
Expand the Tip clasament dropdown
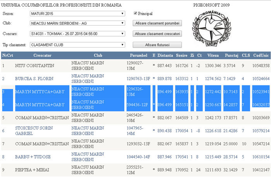pyautogui.click(x=77, y=44)
